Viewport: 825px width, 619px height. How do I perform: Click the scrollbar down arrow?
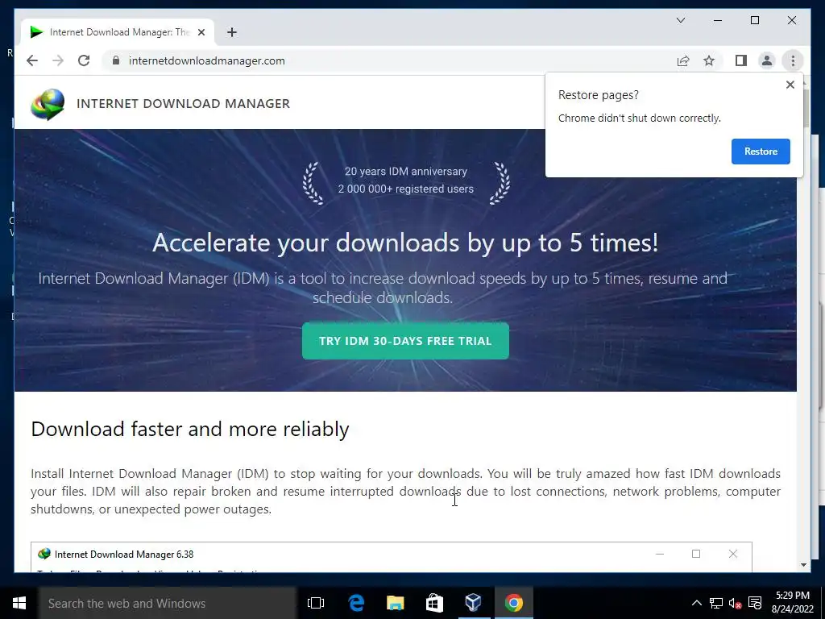tap(803, 565)
